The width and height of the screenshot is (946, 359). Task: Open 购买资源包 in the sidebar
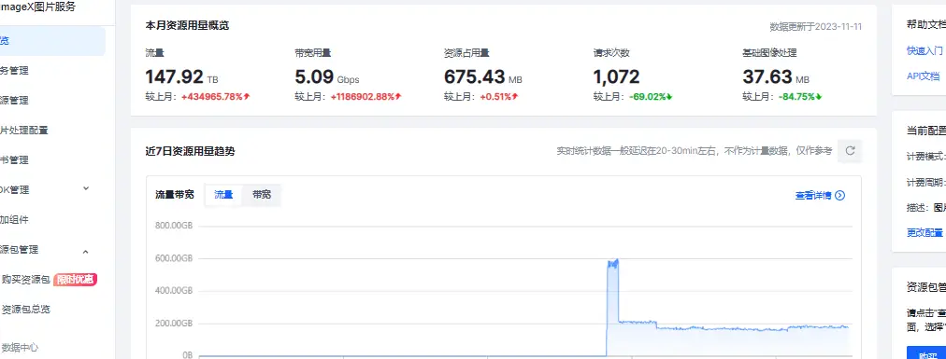tap(25, 280)
